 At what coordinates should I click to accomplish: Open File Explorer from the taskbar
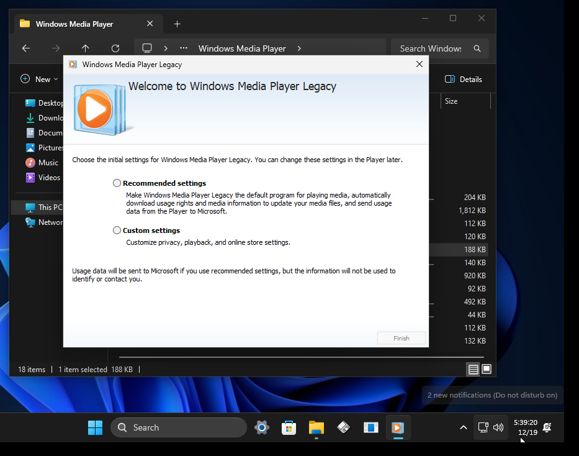tap(316, 427)
